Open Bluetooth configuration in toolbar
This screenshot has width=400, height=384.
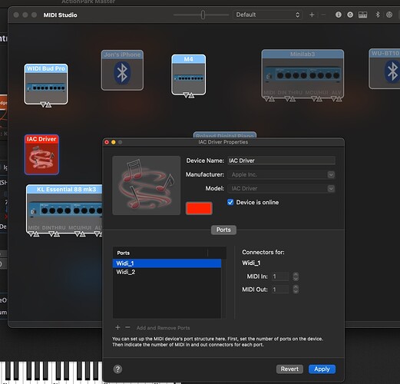click(x=378, y=15)
